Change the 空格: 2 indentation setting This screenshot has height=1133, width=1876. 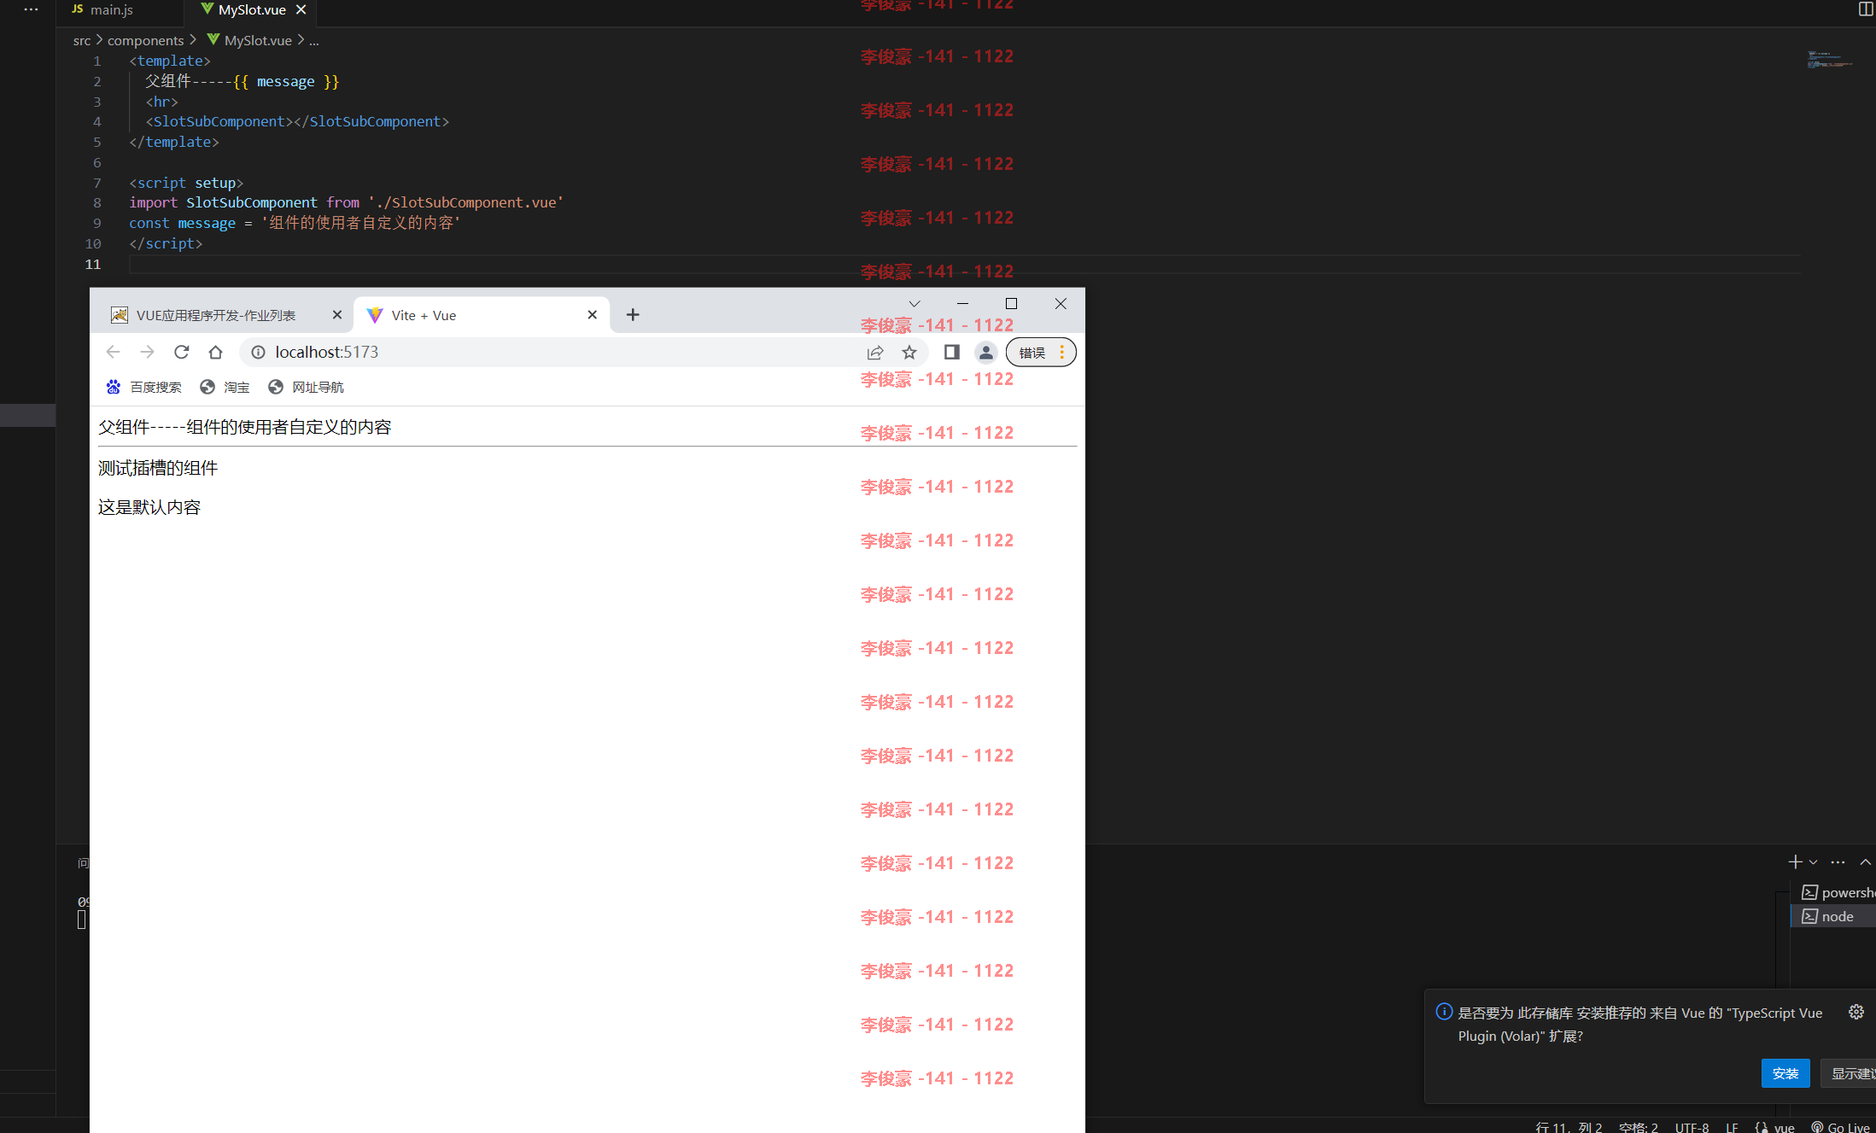pos(1638,1127)
